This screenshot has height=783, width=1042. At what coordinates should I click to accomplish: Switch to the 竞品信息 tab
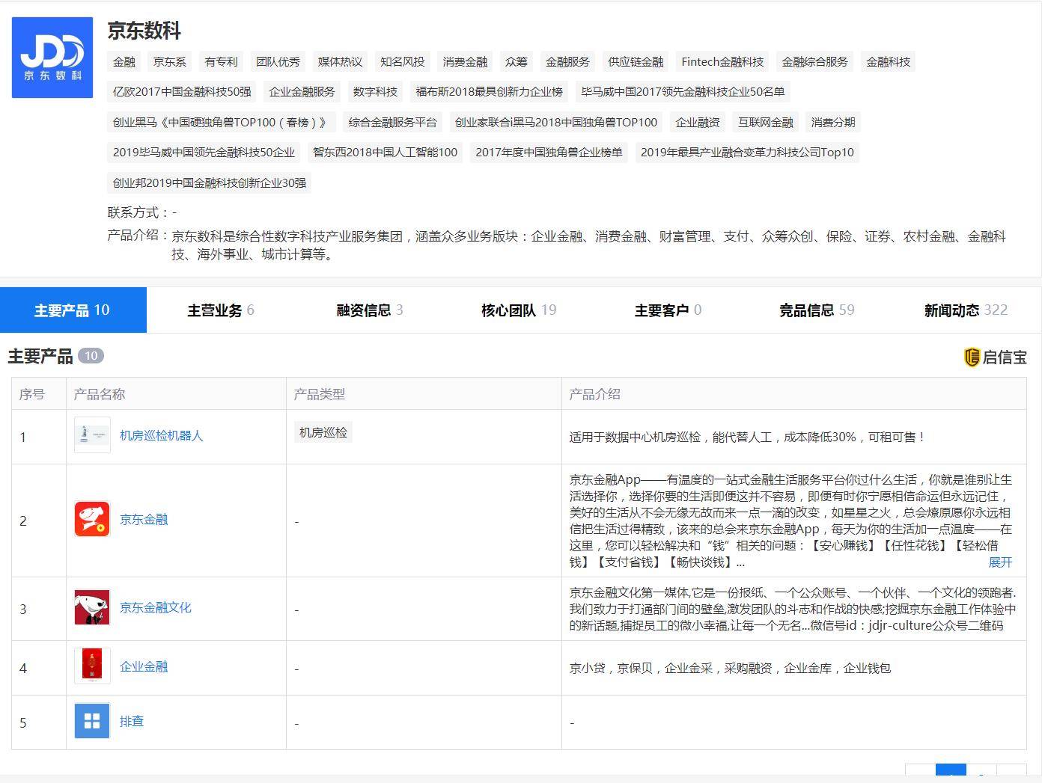click(x=817, y=310)
